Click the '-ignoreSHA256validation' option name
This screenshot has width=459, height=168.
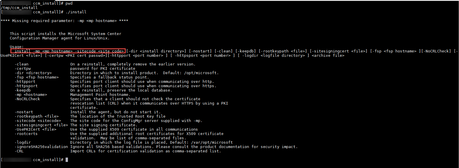pos(41,147)
